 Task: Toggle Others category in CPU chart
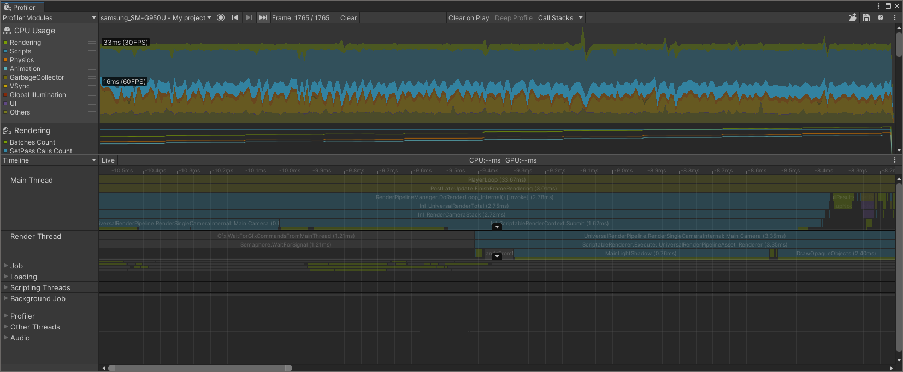pyautogui.click(x=5, y=112)
